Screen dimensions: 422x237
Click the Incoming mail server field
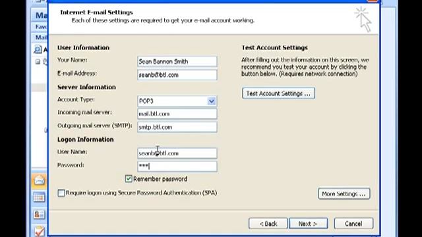click(x=177, y=114)
